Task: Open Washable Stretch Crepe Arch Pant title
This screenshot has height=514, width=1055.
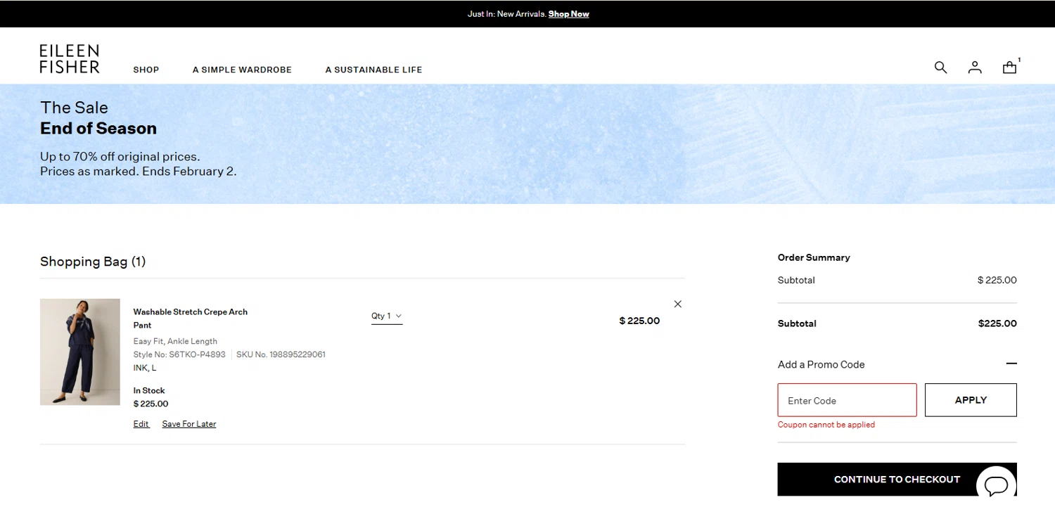Action: click(x=191, y=319)
